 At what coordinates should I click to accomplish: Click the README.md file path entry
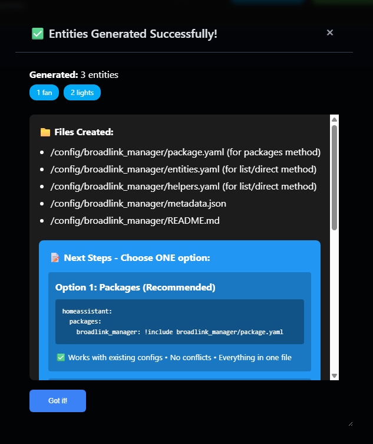tap(135, 221)
